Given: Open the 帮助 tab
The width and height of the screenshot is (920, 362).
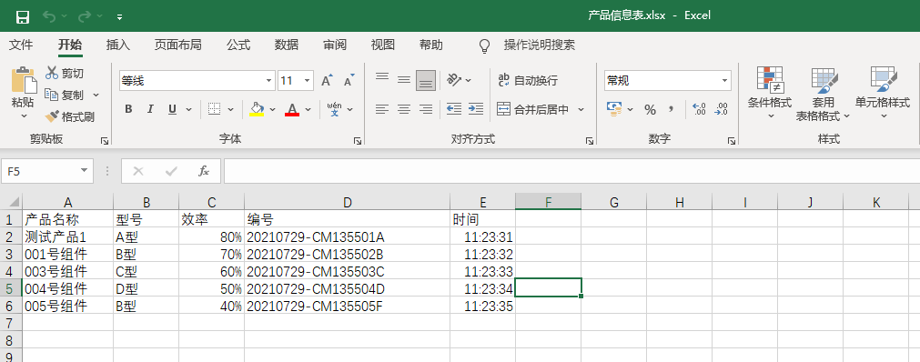Looking at the screenshot, I should (430, 45).
